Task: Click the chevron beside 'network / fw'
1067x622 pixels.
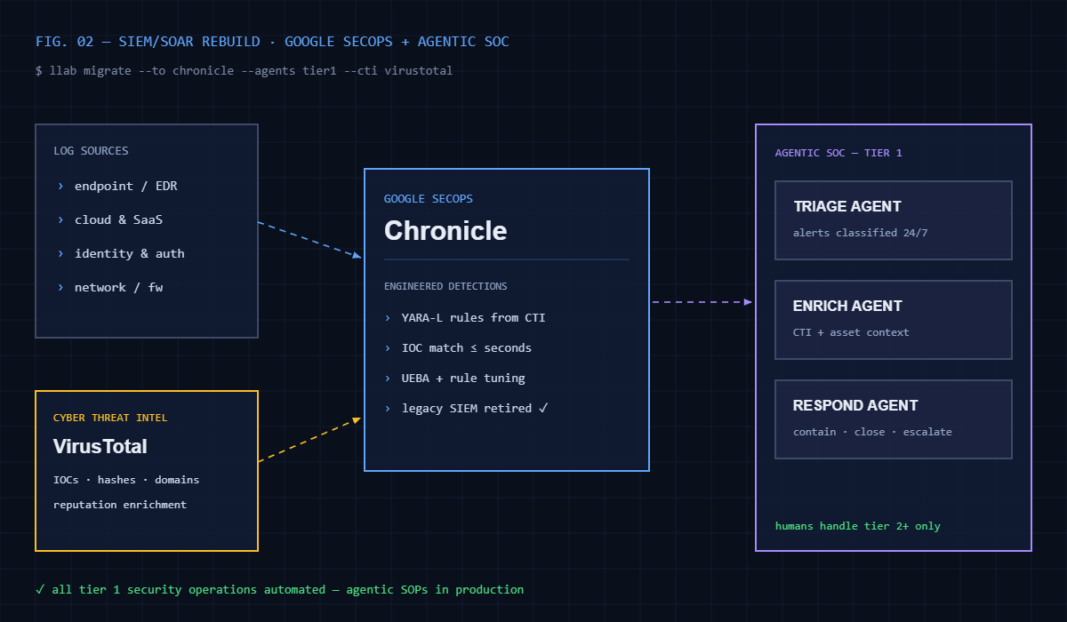Action: coord(60,287)
